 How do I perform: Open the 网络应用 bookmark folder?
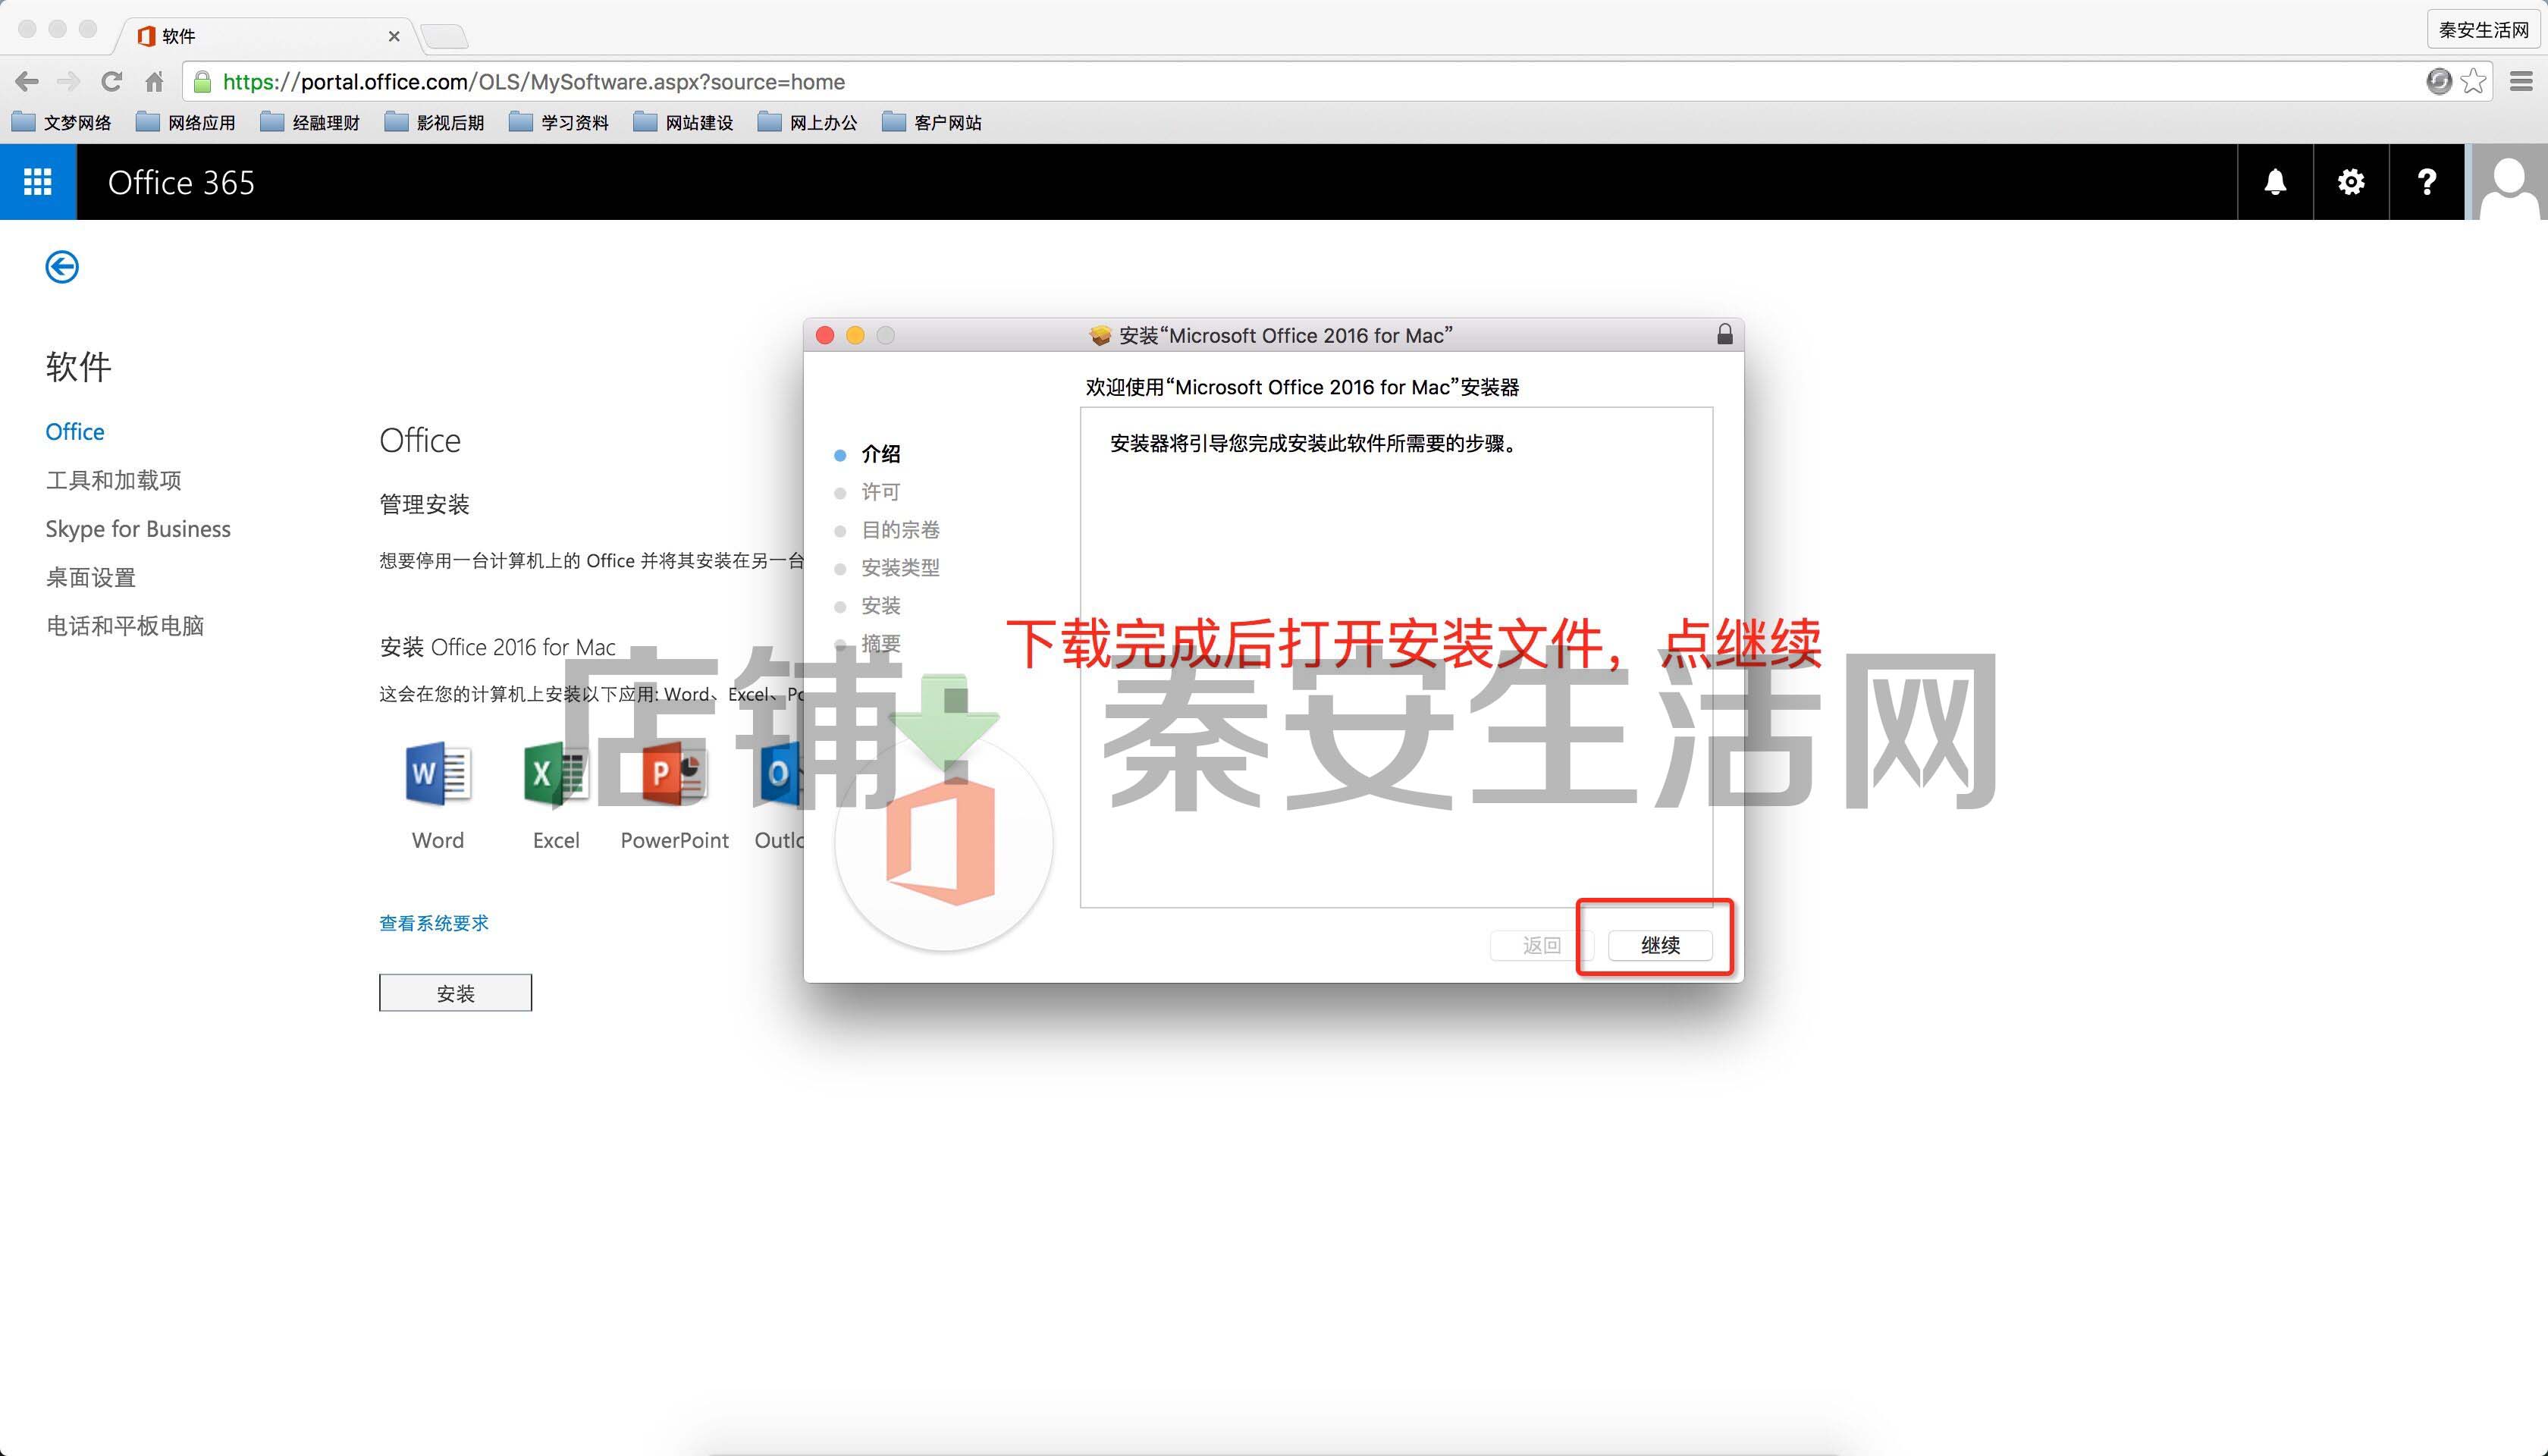click(186, 122)
